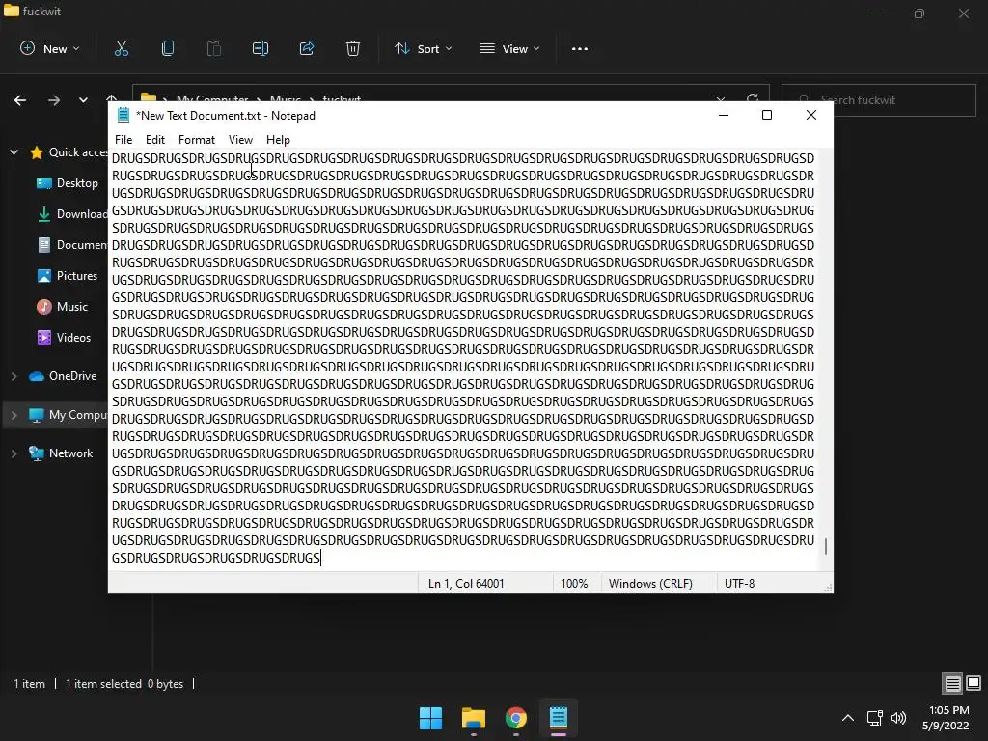The image size is (988, 741).
Task: Click 'Windows (CRLF)' in Notepad status bar
Action: [650, 584]
